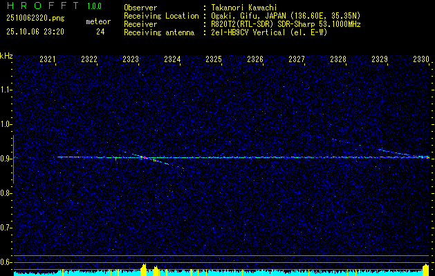Click the 2322 time axis marker
This screenshot has width=435, height=276.
coord(89,59)
